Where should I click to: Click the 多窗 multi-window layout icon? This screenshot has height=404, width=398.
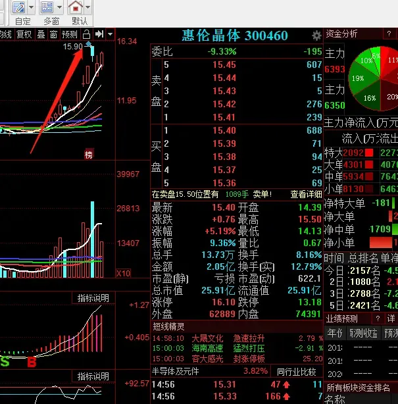pos(47,7)
